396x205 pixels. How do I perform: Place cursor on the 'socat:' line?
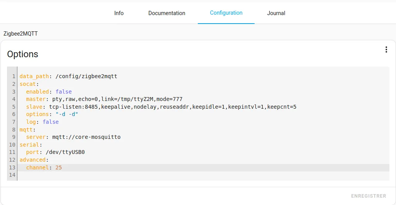click(x=29, y=84)
